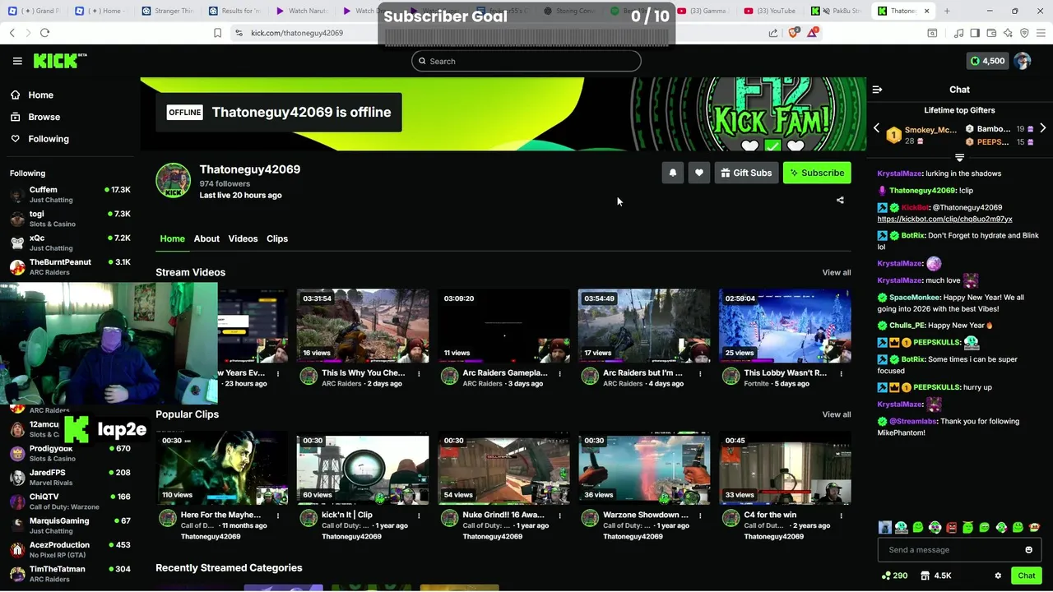
Task: Open options for Arc Raiders but I'm video
Action: click(700, 373)
